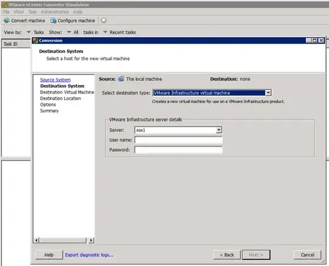
Task: Expand the Recent tasks dropdown
Action: coord(105,32)
